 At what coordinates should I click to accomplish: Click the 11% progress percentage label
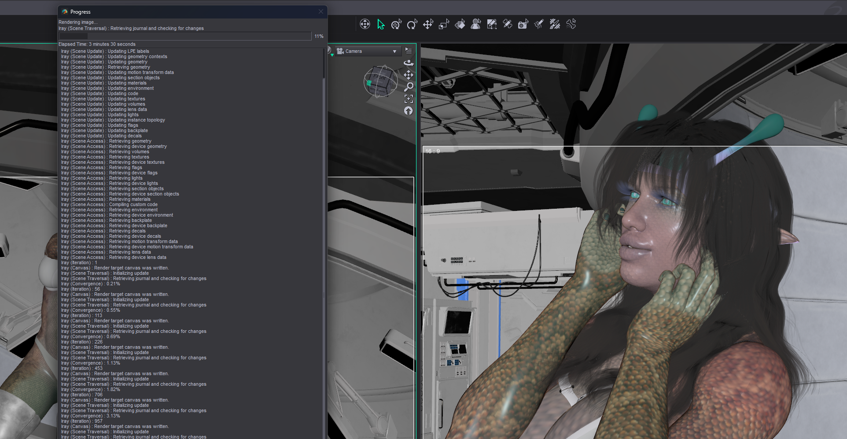[x=319, y=36]
